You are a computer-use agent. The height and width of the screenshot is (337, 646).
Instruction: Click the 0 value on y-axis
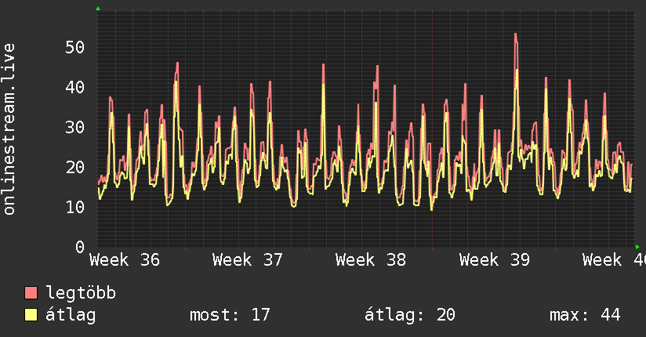(80, 247)
